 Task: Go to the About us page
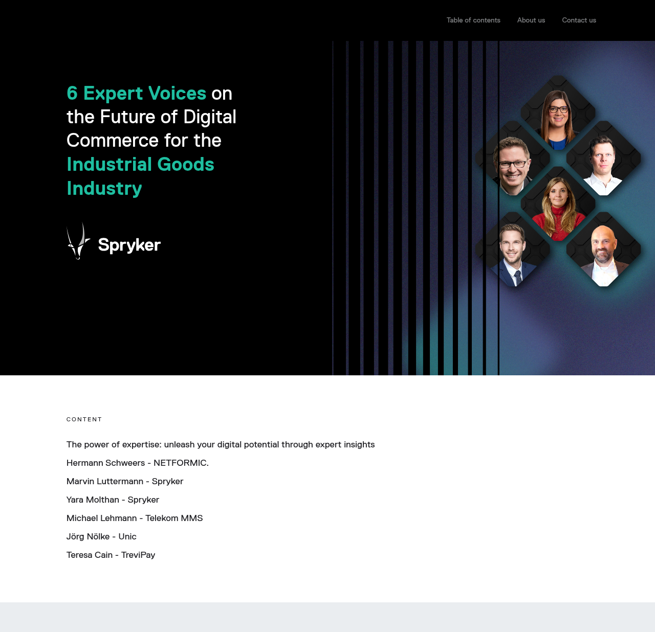coord(531,20)
